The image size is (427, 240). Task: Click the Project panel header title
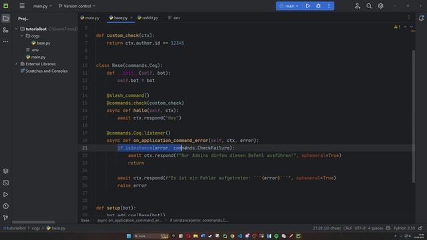coord(23,19)
